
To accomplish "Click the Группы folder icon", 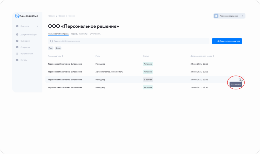I will 17,60.
